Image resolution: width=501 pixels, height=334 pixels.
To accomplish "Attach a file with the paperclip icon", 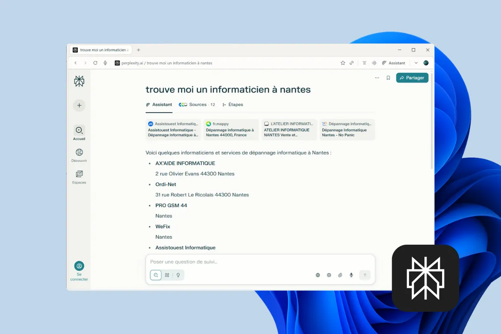I will click(x=340, y=275).
